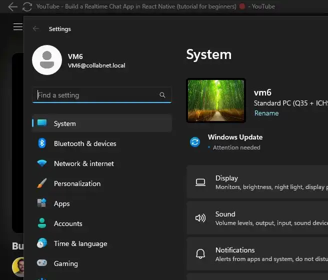Click the Notifications bell icon
The image size is (328, 280).
click(200, 254)
